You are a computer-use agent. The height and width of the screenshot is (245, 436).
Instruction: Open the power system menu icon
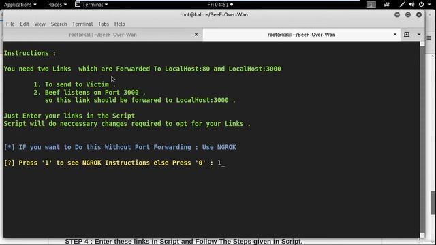422,5
